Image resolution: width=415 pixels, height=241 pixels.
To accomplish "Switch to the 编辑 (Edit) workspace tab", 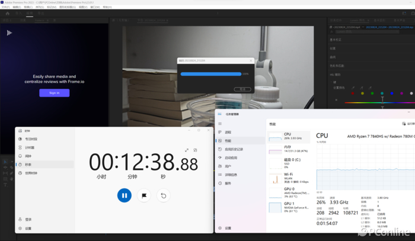I will [x=30, y=13].
